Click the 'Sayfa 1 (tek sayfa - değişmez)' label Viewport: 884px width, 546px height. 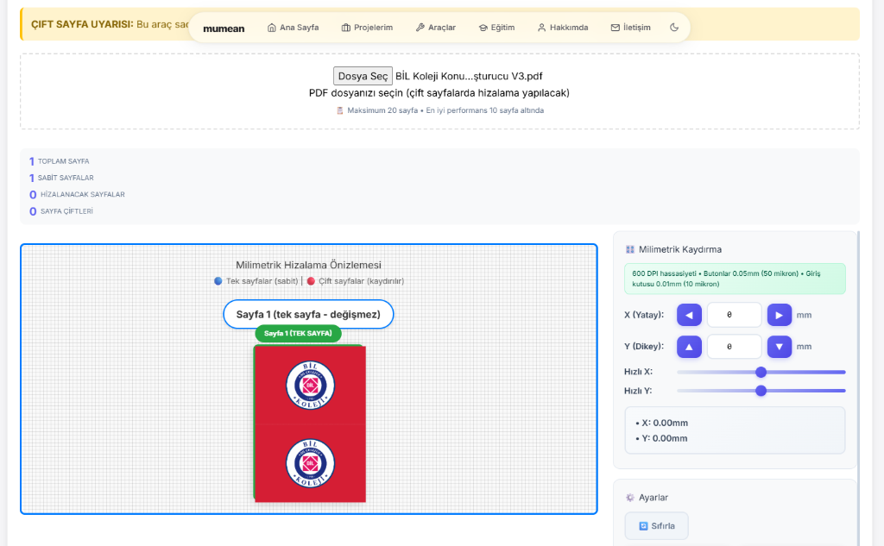308,315
